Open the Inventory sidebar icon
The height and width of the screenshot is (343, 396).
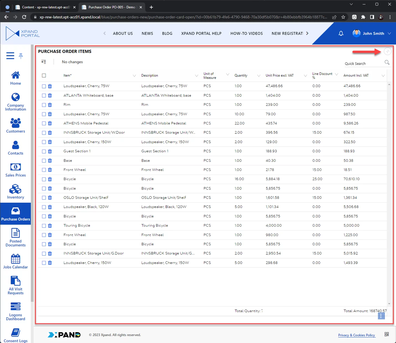pyautogui.click(x=15, y=192)
